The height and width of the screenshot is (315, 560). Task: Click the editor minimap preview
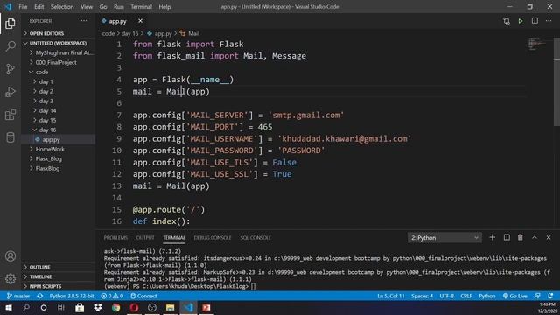pos(537,44)
